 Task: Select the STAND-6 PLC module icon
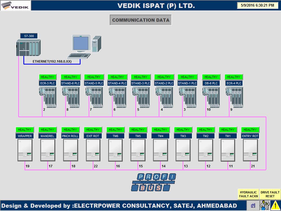71,97
